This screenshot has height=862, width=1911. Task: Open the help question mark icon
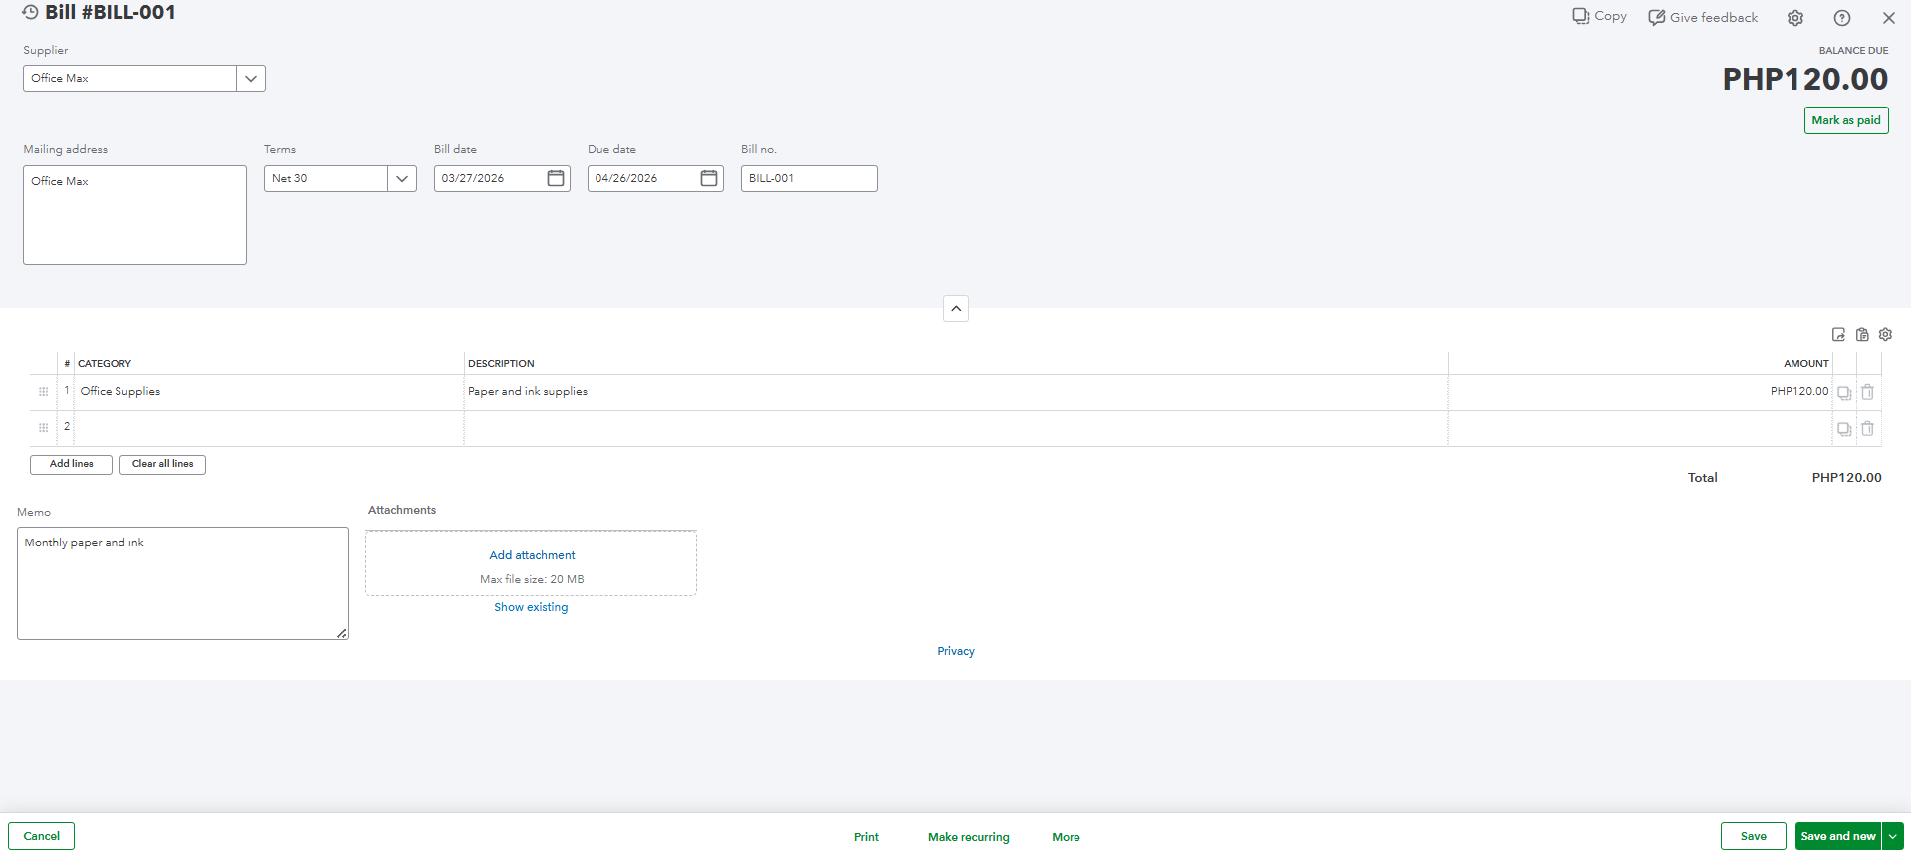[1842, 18]
